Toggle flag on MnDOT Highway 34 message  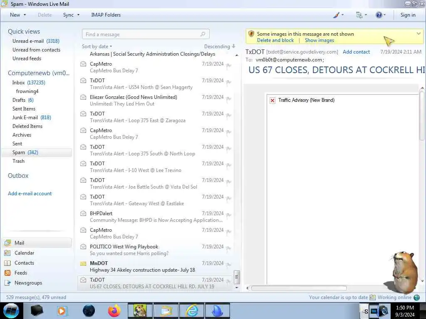click(x=229, y=265)
